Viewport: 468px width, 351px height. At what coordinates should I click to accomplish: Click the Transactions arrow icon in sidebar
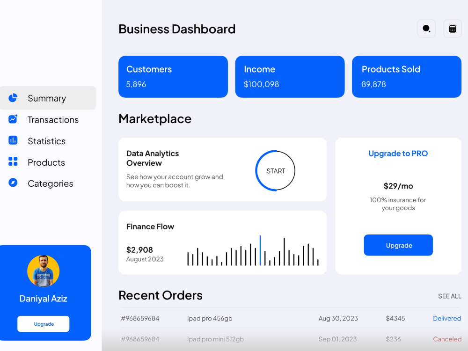tap(13, 119)
